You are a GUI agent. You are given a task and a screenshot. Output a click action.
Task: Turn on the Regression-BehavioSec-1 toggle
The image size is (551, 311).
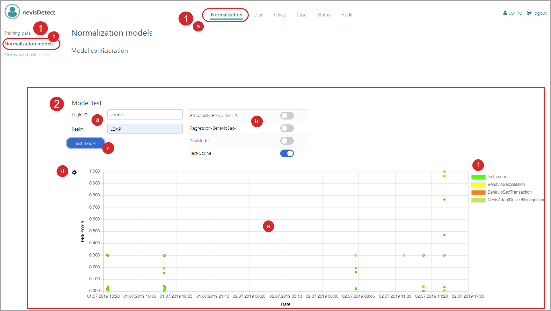click(x=287, y=128)
